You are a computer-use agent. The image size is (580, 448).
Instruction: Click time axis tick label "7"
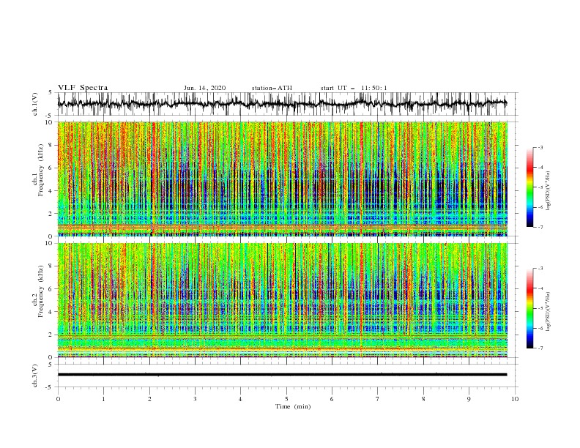point(378,399)
